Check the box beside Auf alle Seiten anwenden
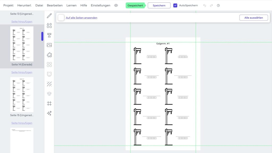 61,18
